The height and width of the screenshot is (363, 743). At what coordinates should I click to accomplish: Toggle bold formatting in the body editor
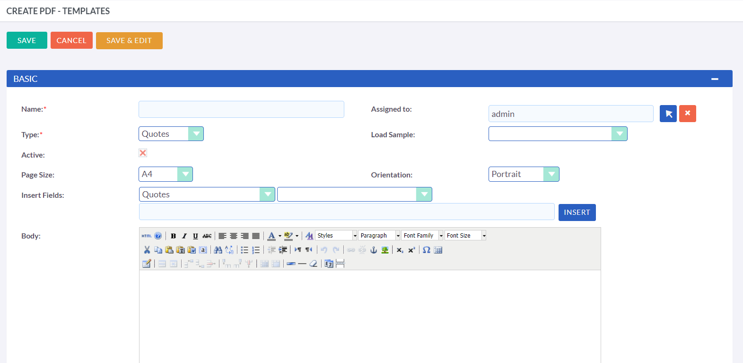[x=173, y=236]
